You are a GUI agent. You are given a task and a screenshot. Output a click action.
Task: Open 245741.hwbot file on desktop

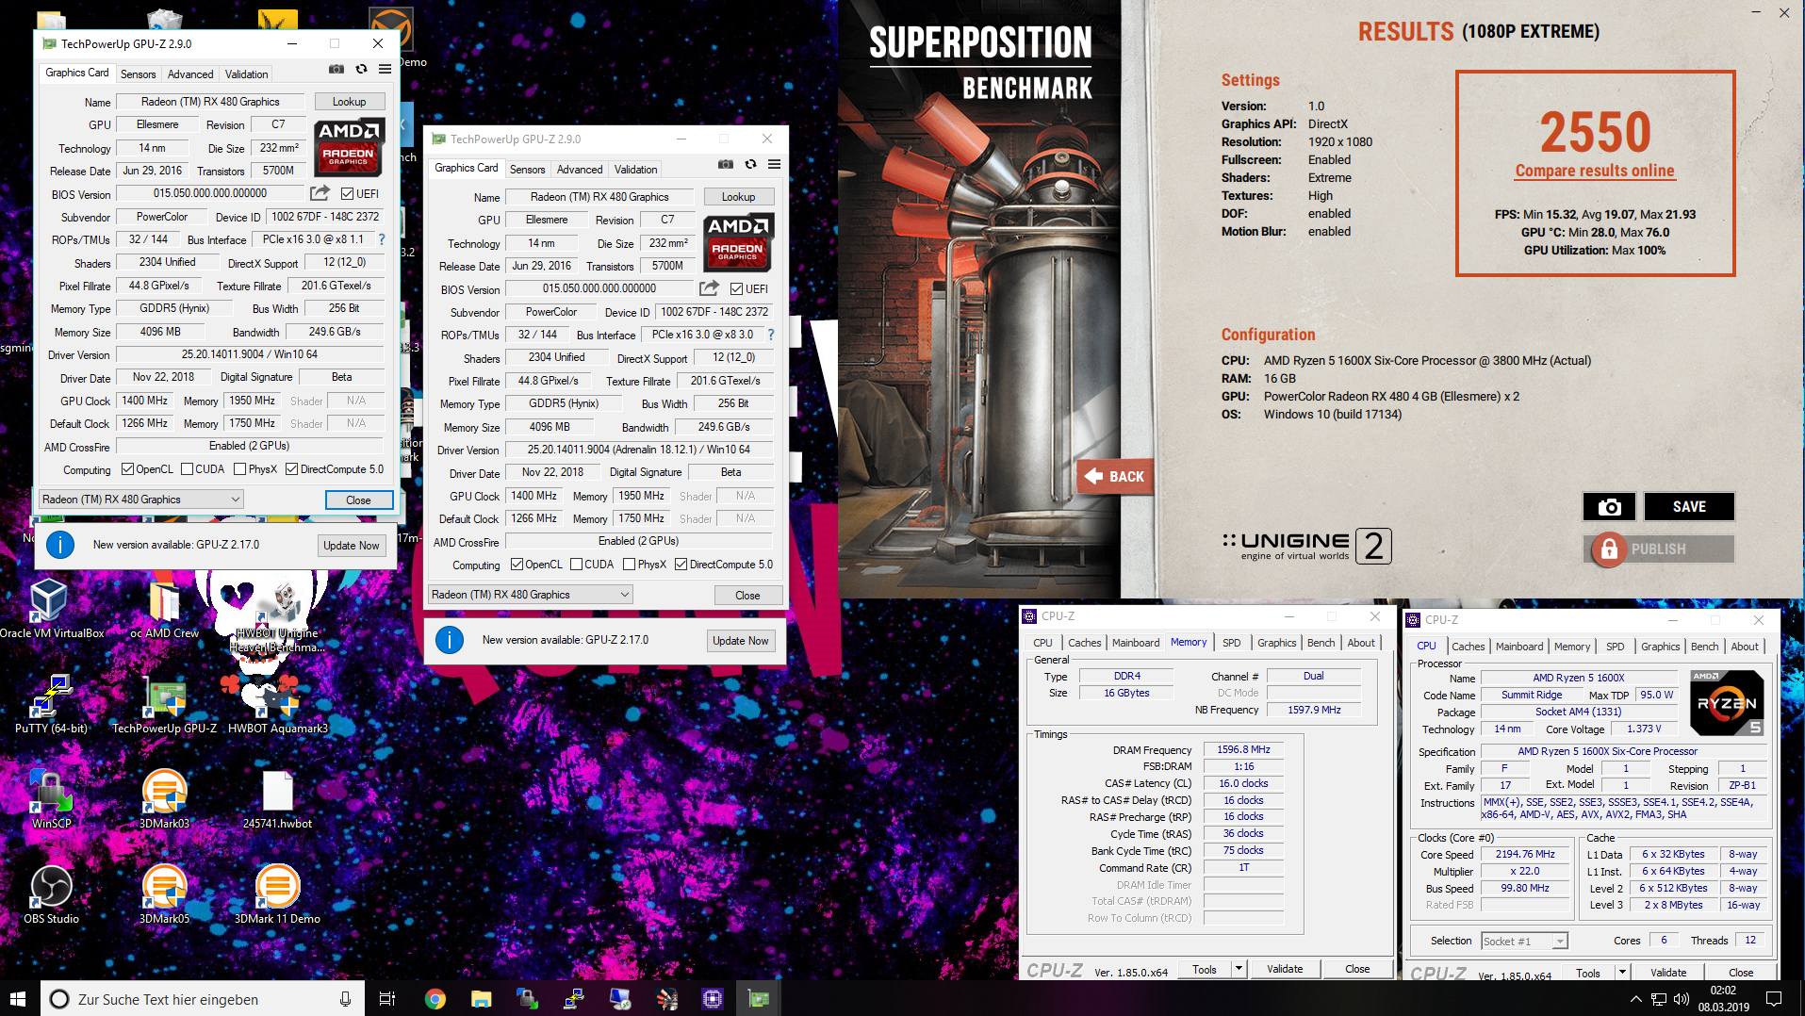coord(277,799)
